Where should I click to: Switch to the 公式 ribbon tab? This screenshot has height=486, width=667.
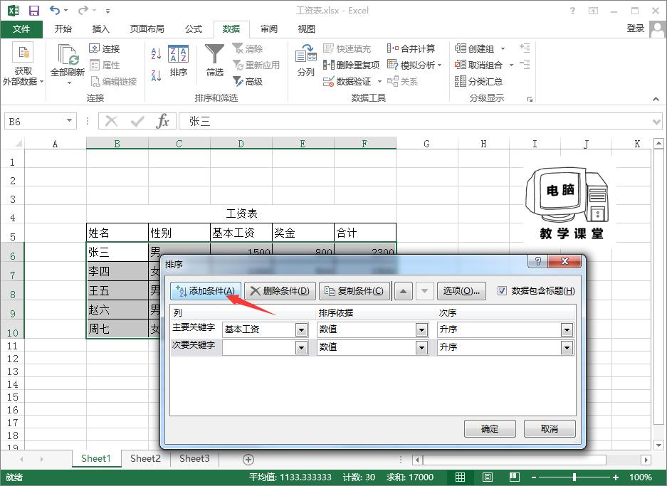192,29
